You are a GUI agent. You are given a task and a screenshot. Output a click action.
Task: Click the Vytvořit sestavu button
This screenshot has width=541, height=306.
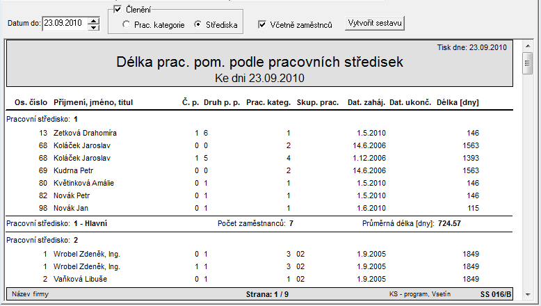point(375,23)
